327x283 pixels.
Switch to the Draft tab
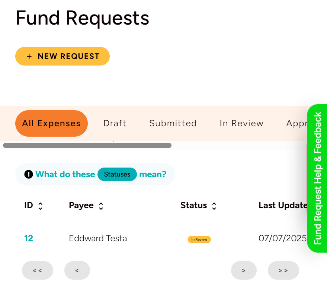pos(115,123)
